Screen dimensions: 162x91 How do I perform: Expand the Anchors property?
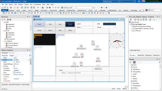tap(2, 66)
